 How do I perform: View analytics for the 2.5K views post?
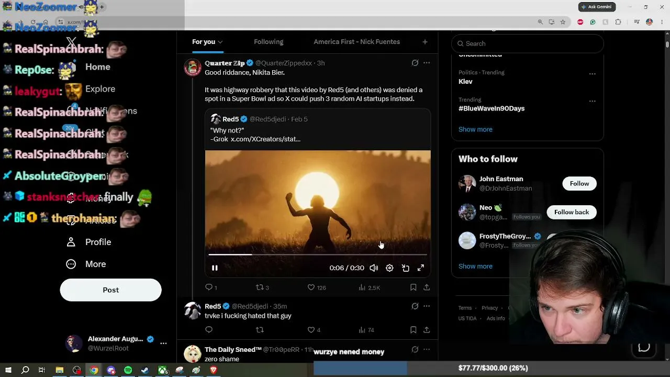pyautogui.click(x=369, y=287)
